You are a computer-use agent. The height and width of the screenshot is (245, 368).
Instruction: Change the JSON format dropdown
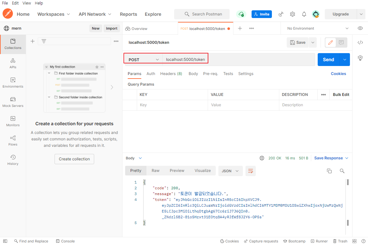pyautogui.click(x=230, y=171)
